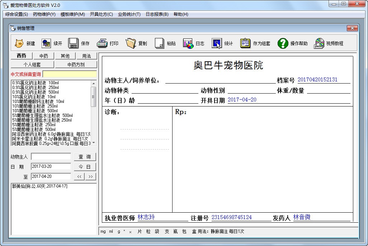
Task: Click the 查询 search button
Action: tap(85, 157)
